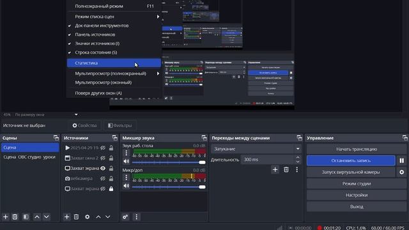Remove selected scene with trash icon
The width and height of the screenshot is (409, 230).
(15, 217)
